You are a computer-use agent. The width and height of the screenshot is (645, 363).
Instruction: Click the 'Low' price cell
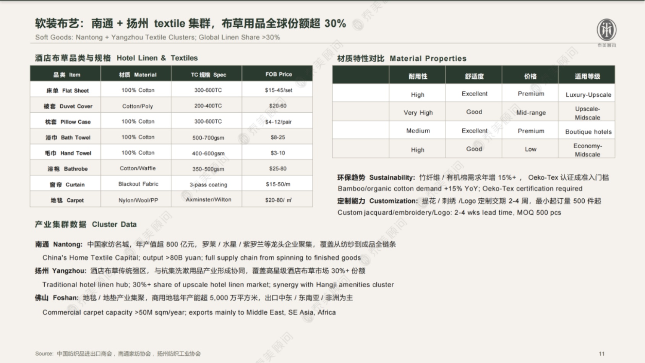530,149
